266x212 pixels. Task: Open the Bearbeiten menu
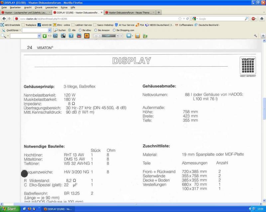pyautogui.click(x=15, y=7)
